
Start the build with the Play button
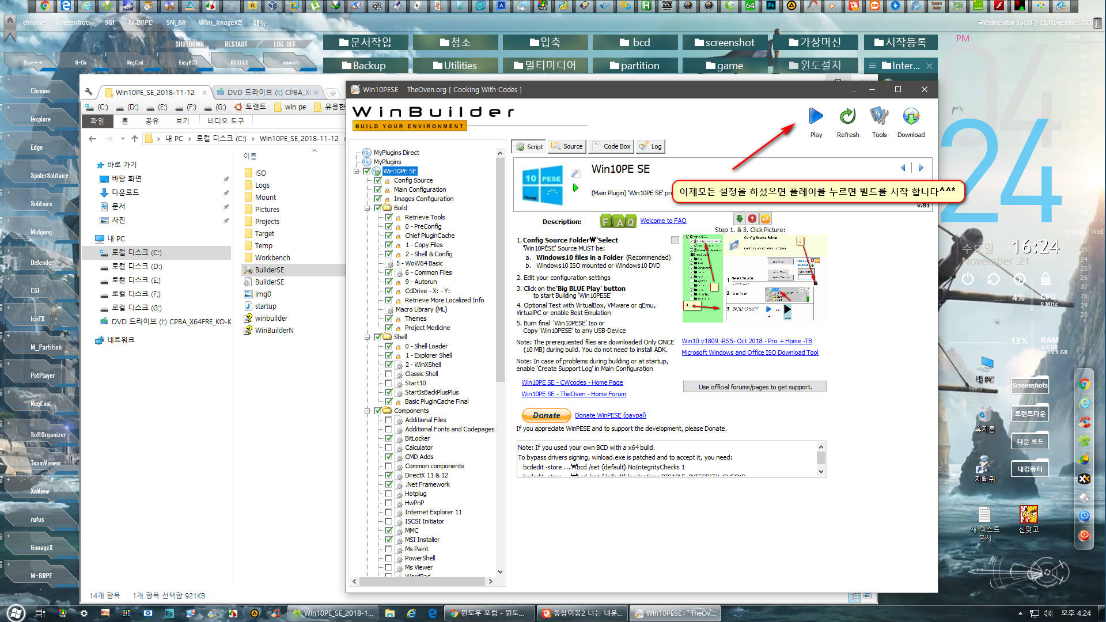tap(816, 116)
